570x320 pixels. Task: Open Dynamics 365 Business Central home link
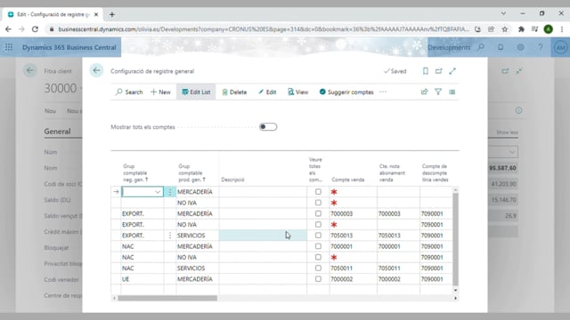coord(69,47)
